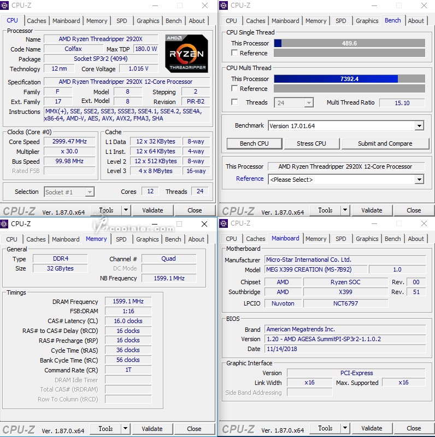The width and height of the screenshot is (435, 437).
Task: Click Submit and Compare button
Action: (385, 143)
